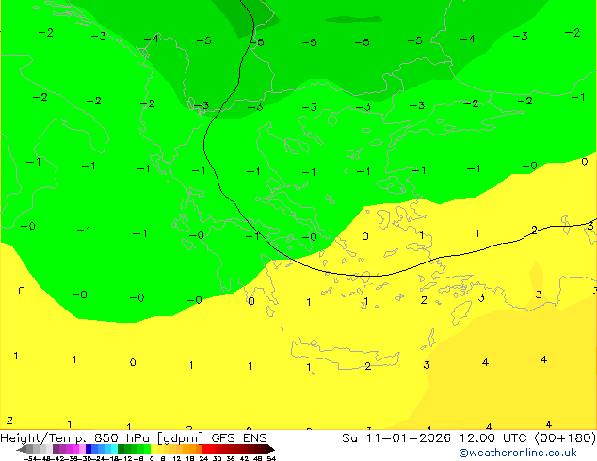Image resolution: width=597 pixels, height=461 pixels.
Task: Click the '-54' minimum value on the legend
Action: click(x=30, y=459)
